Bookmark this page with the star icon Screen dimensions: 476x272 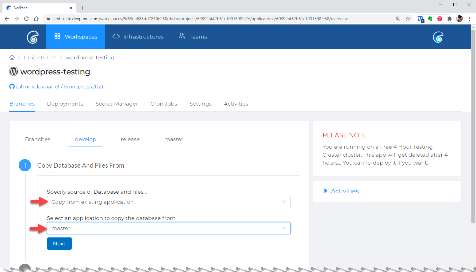pyautogui.click(x=408, y=19)
